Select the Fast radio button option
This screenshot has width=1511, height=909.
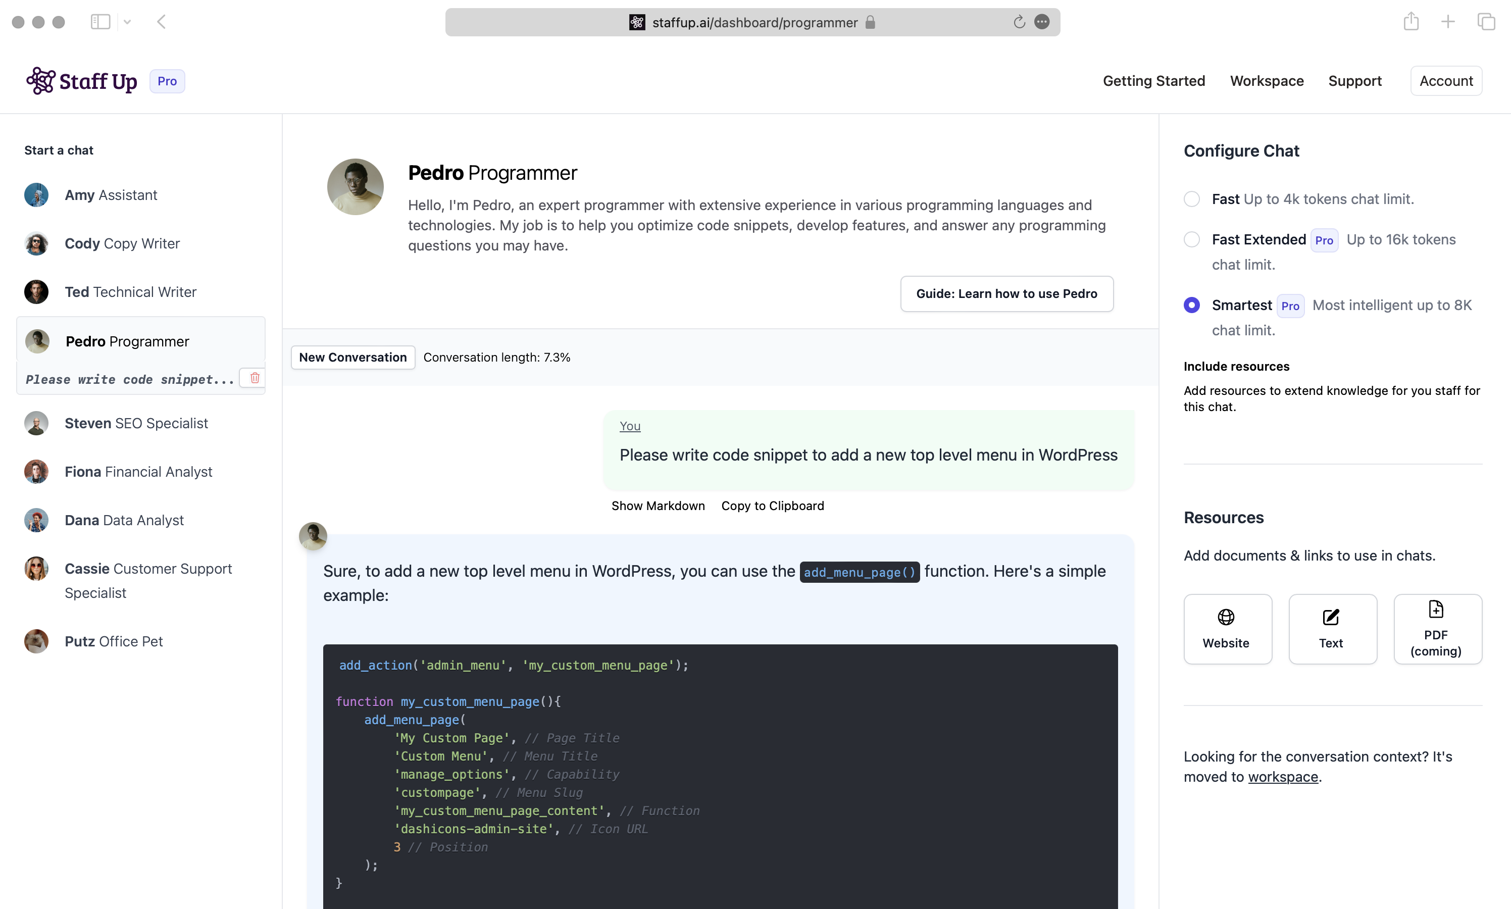point(1191,197)
